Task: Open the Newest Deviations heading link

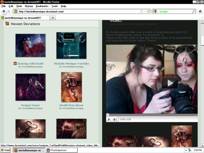Action: (26, 24)
